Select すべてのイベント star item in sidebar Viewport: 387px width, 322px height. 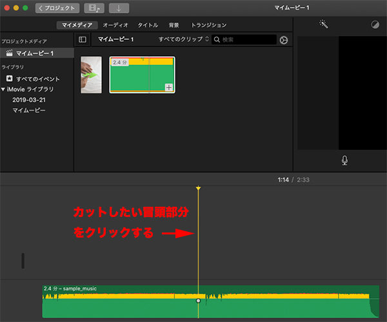pyautogui.click(x=34, y=78)
